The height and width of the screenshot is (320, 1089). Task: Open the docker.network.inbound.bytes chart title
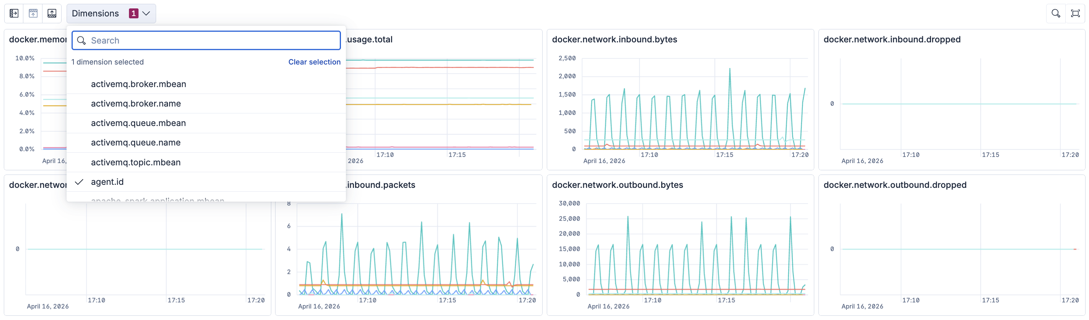click(614, 39)
